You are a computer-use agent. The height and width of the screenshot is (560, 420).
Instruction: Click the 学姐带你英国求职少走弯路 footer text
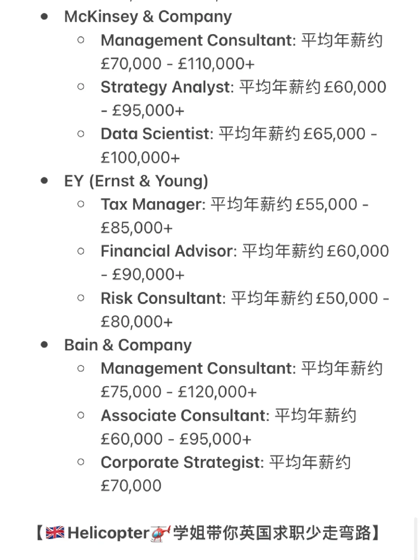[272, 533]
